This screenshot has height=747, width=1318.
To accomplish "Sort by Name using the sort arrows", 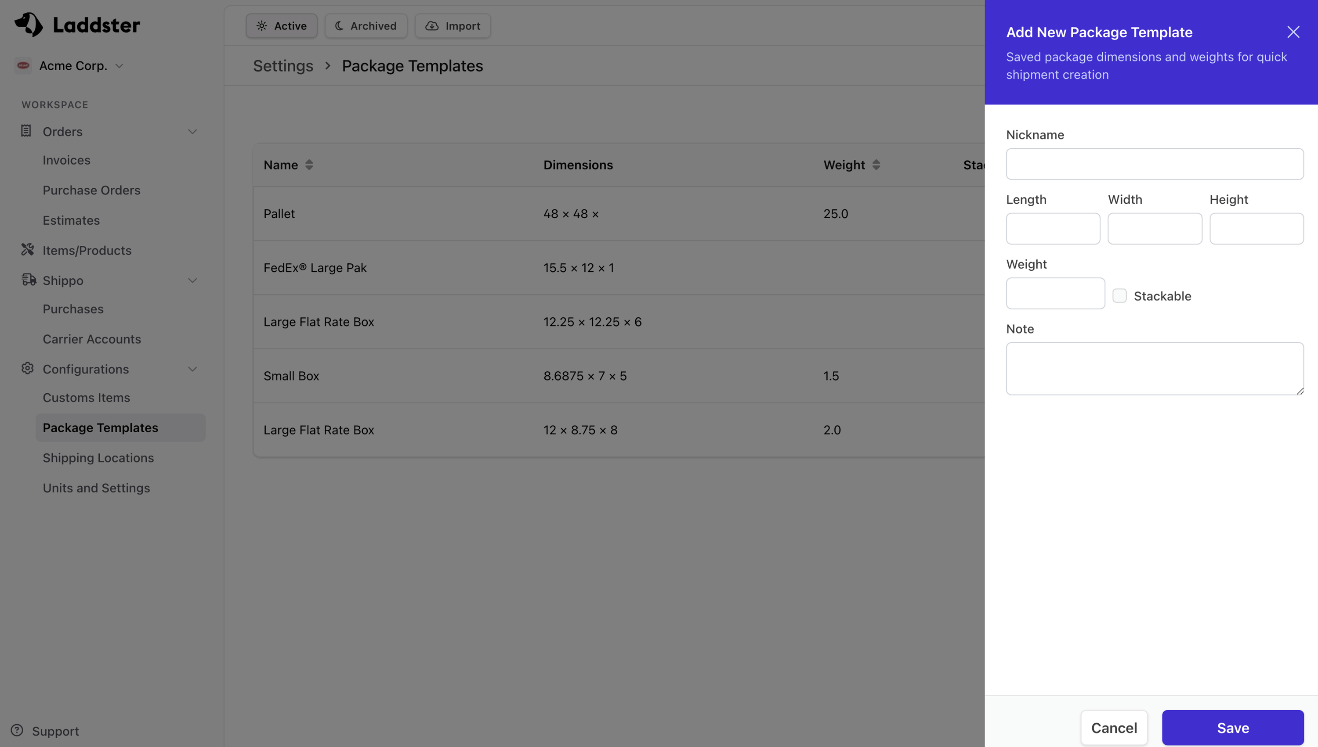I will click(x=309, y=165).
